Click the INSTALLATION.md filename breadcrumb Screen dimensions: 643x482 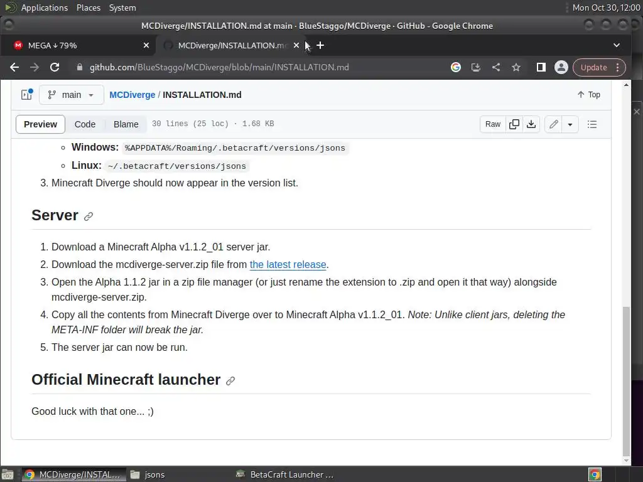pyautogui.click(x=202, y=95)
